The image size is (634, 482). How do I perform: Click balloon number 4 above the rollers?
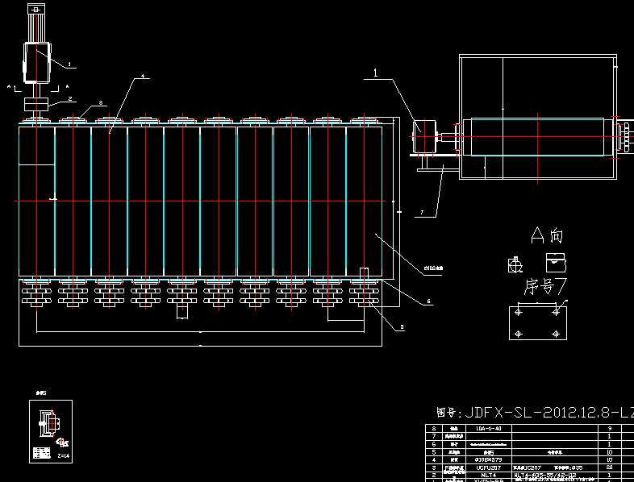pos(143,76)
